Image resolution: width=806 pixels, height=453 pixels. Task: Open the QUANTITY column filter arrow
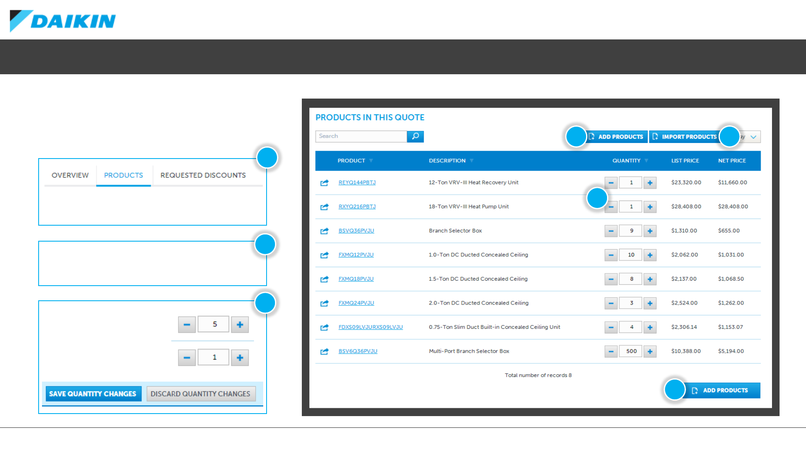click(x=646, y=161)
